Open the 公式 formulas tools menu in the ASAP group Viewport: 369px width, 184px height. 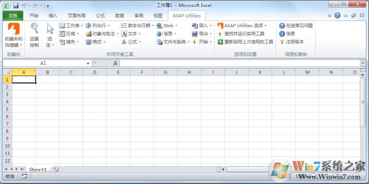point(131,42)
